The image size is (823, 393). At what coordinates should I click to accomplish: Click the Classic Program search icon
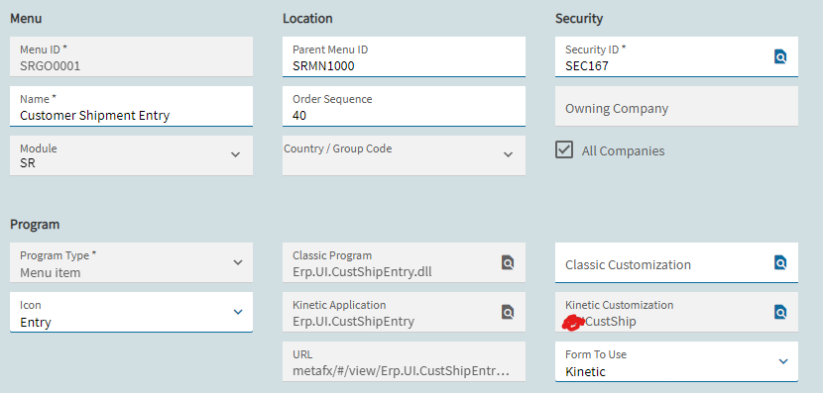coord(508,262)
